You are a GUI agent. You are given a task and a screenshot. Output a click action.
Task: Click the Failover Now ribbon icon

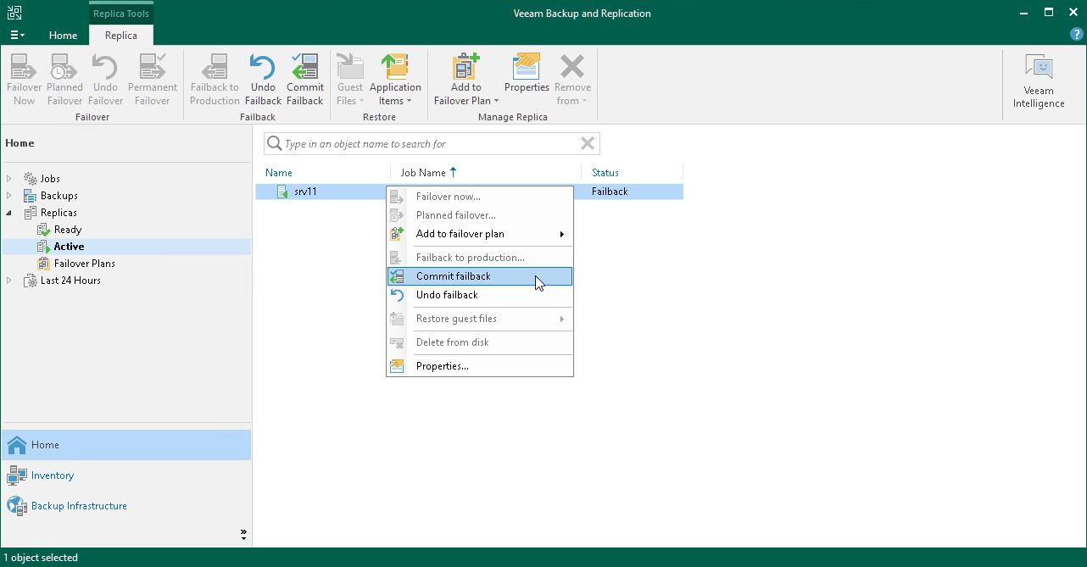tap(24, 80)
